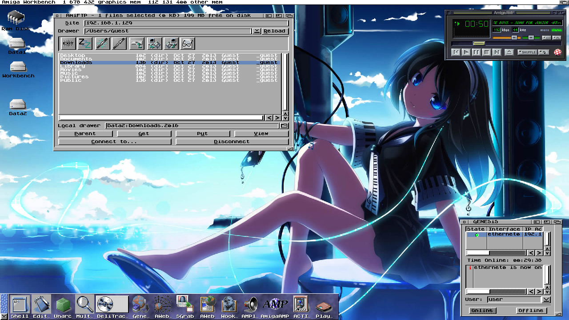Toggle SHUFFLE in AmigaAMP
The width and height of the screenshot is (569, 320).
coord(527,52)
